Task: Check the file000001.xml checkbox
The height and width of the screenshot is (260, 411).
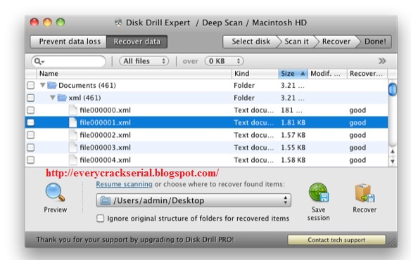Action: pos(31,122)
